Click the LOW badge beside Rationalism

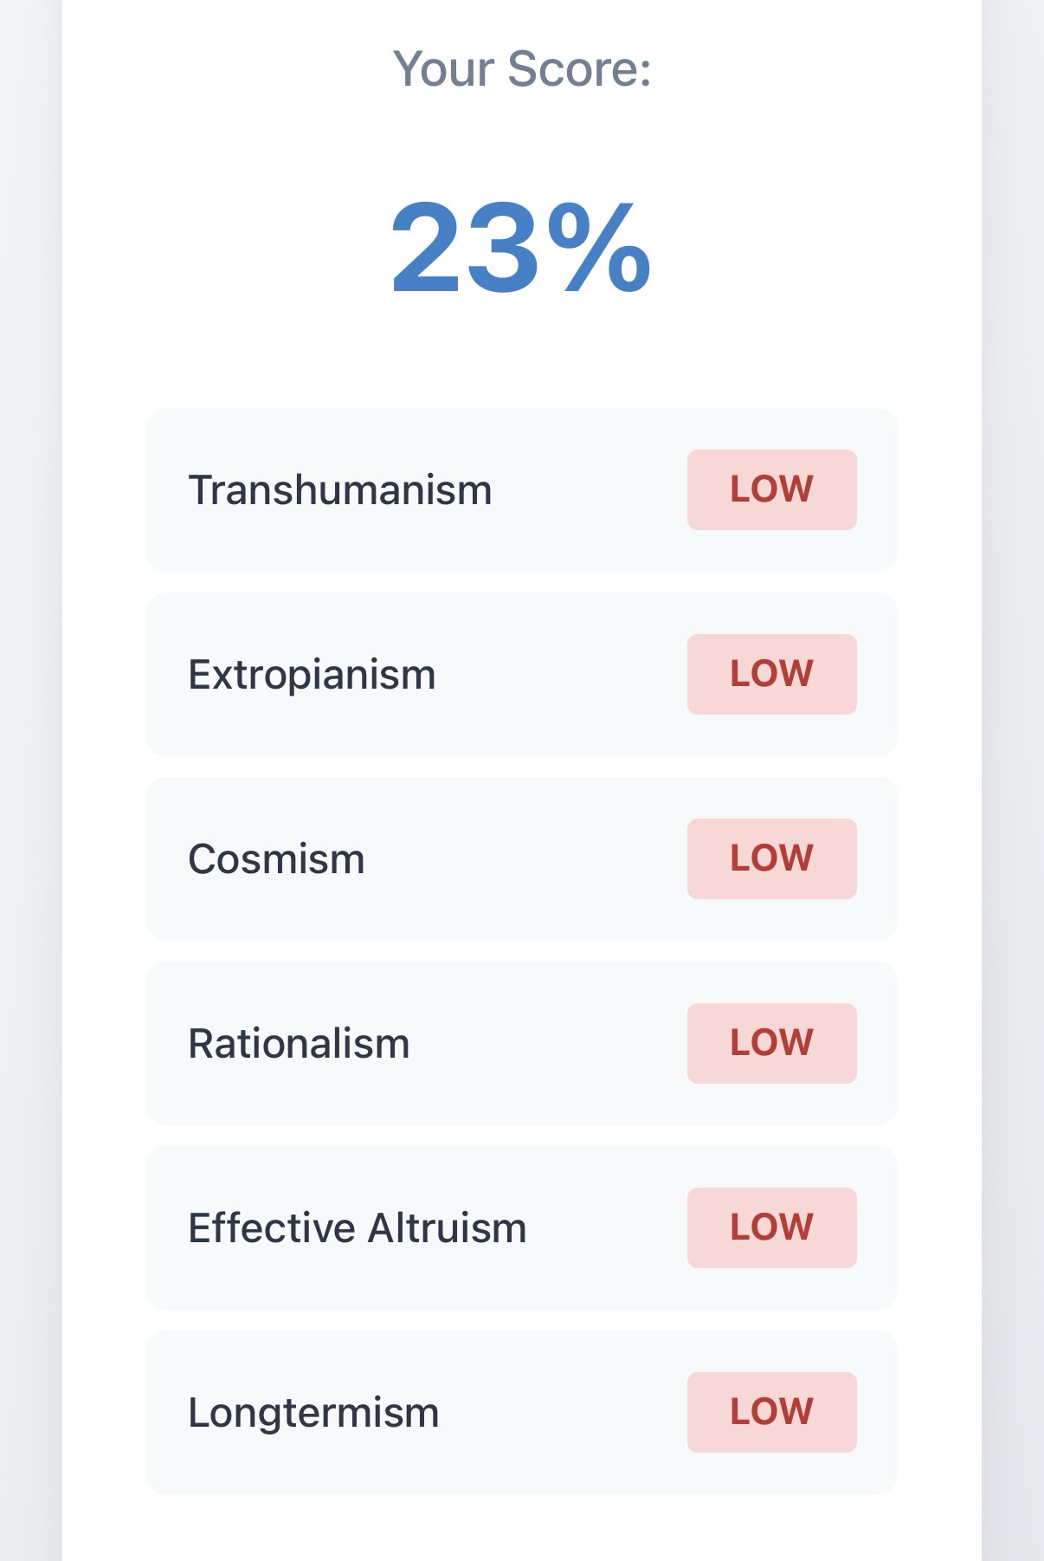coord(771,1043)
